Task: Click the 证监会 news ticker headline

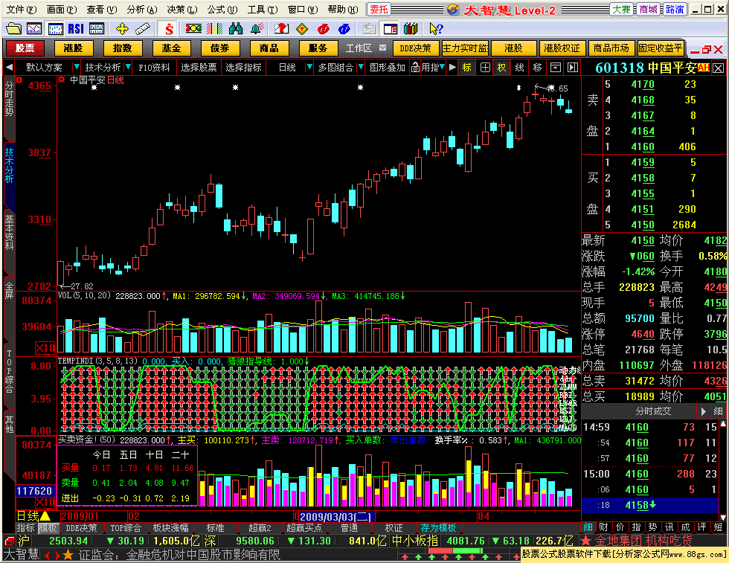Action: [179, 555]
